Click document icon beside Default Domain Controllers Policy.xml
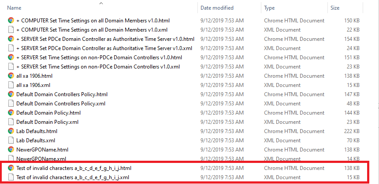Viewport: 379px width, 184px height. (11, 104)
